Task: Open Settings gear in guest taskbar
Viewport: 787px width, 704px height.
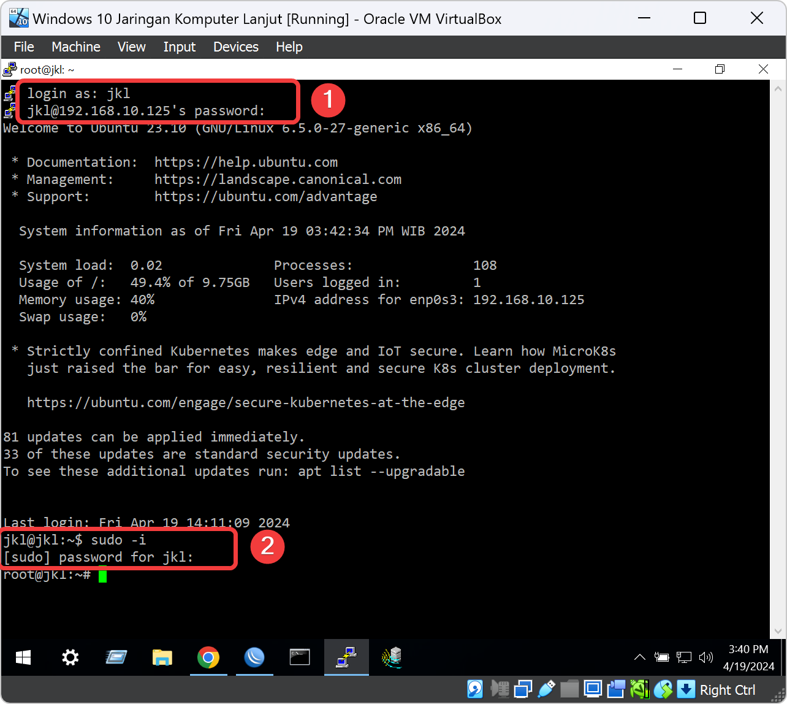Action: [70, 658]
